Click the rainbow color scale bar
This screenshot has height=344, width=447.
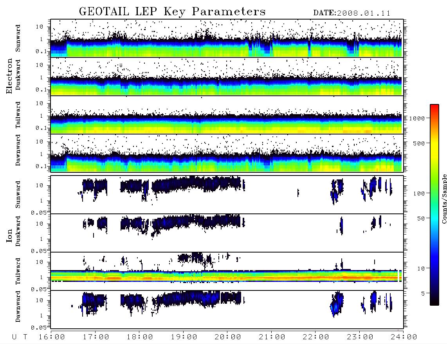434,205
